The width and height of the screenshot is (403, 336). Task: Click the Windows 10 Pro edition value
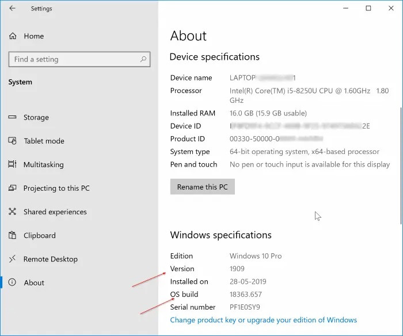point(256,256)
